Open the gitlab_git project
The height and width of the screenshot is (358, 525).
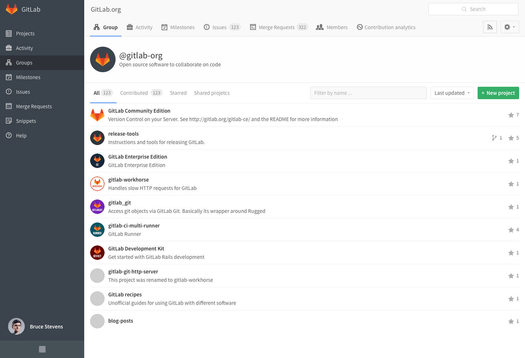pyautogui.click(x=120, y=203)
